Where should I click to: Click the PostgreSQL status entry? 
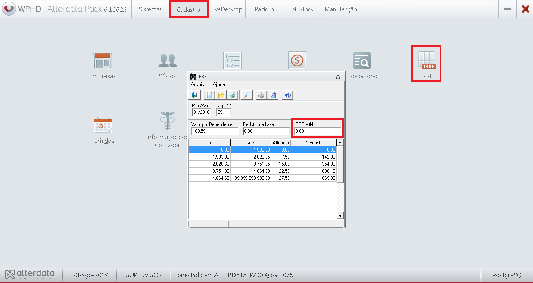click(x=508, y=275)
